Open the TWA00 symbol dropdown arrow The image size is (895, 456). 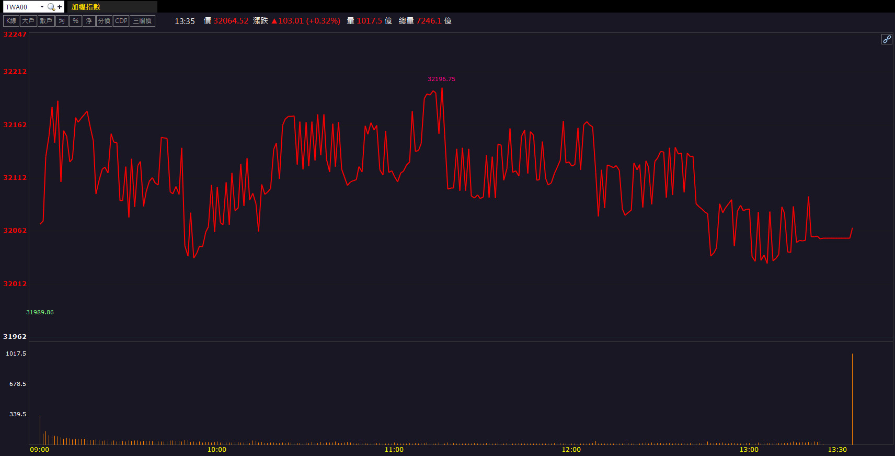click(42, 7)
